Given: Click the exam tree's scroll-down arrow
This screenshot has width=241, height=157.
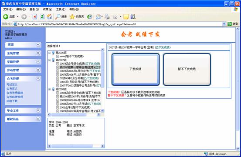Looking at the screenshot, I should [x=102, y=110].
